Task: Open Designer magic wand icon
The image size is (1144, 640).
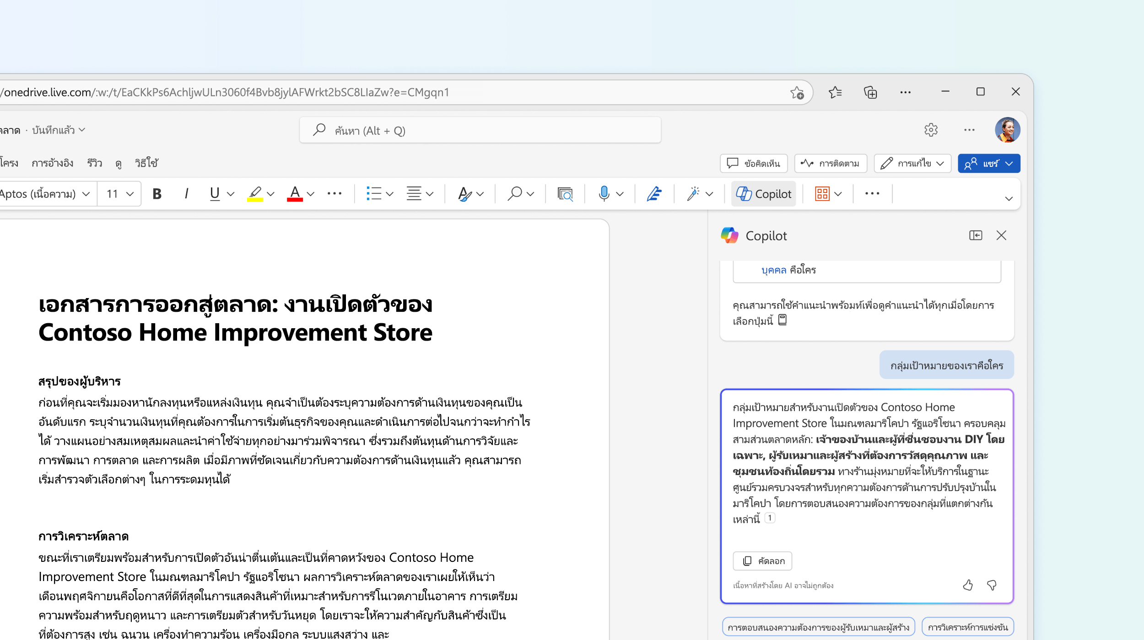Action: [x=693, y=194]
